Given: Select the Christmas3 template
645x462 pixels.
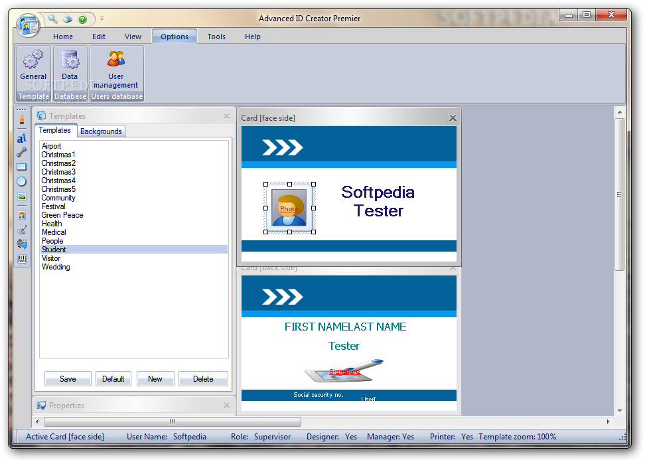Looking at the screenshot, I should coord(134,172).
